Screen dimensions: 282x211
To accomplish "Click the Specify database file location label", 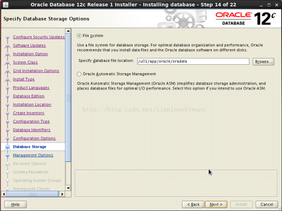I will tap(106, 60).
